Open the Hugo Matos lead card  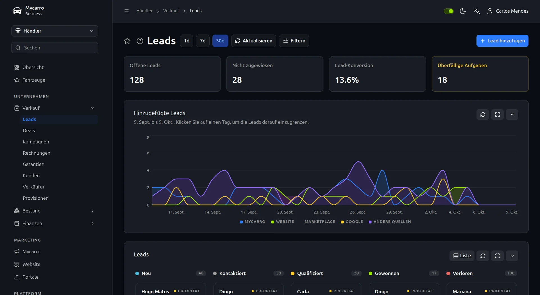(x=171, y=290)
